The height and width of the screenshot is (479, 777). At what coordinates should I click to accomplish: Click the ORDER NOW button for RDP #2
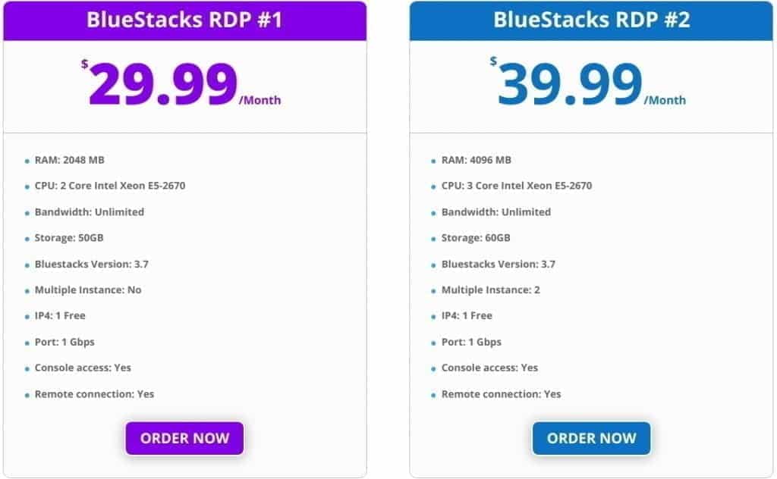click(591, 438)
